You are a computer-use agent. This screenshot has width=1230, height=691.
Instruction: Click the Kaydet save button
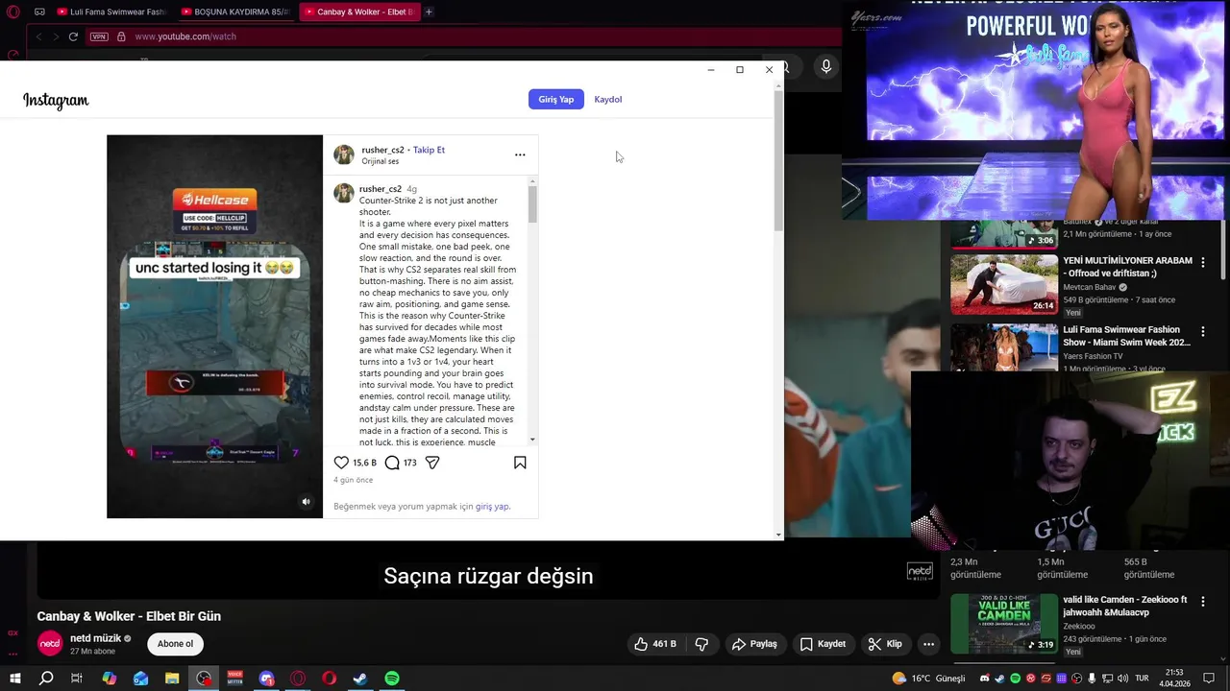point(824,644)
